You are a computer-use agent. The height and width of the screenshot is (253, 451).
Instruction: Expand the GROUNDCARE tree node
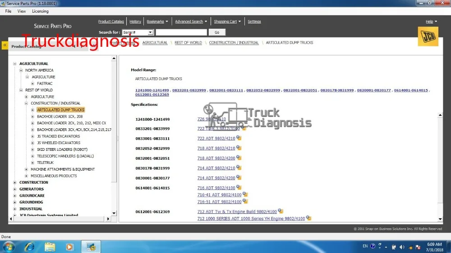15,196
